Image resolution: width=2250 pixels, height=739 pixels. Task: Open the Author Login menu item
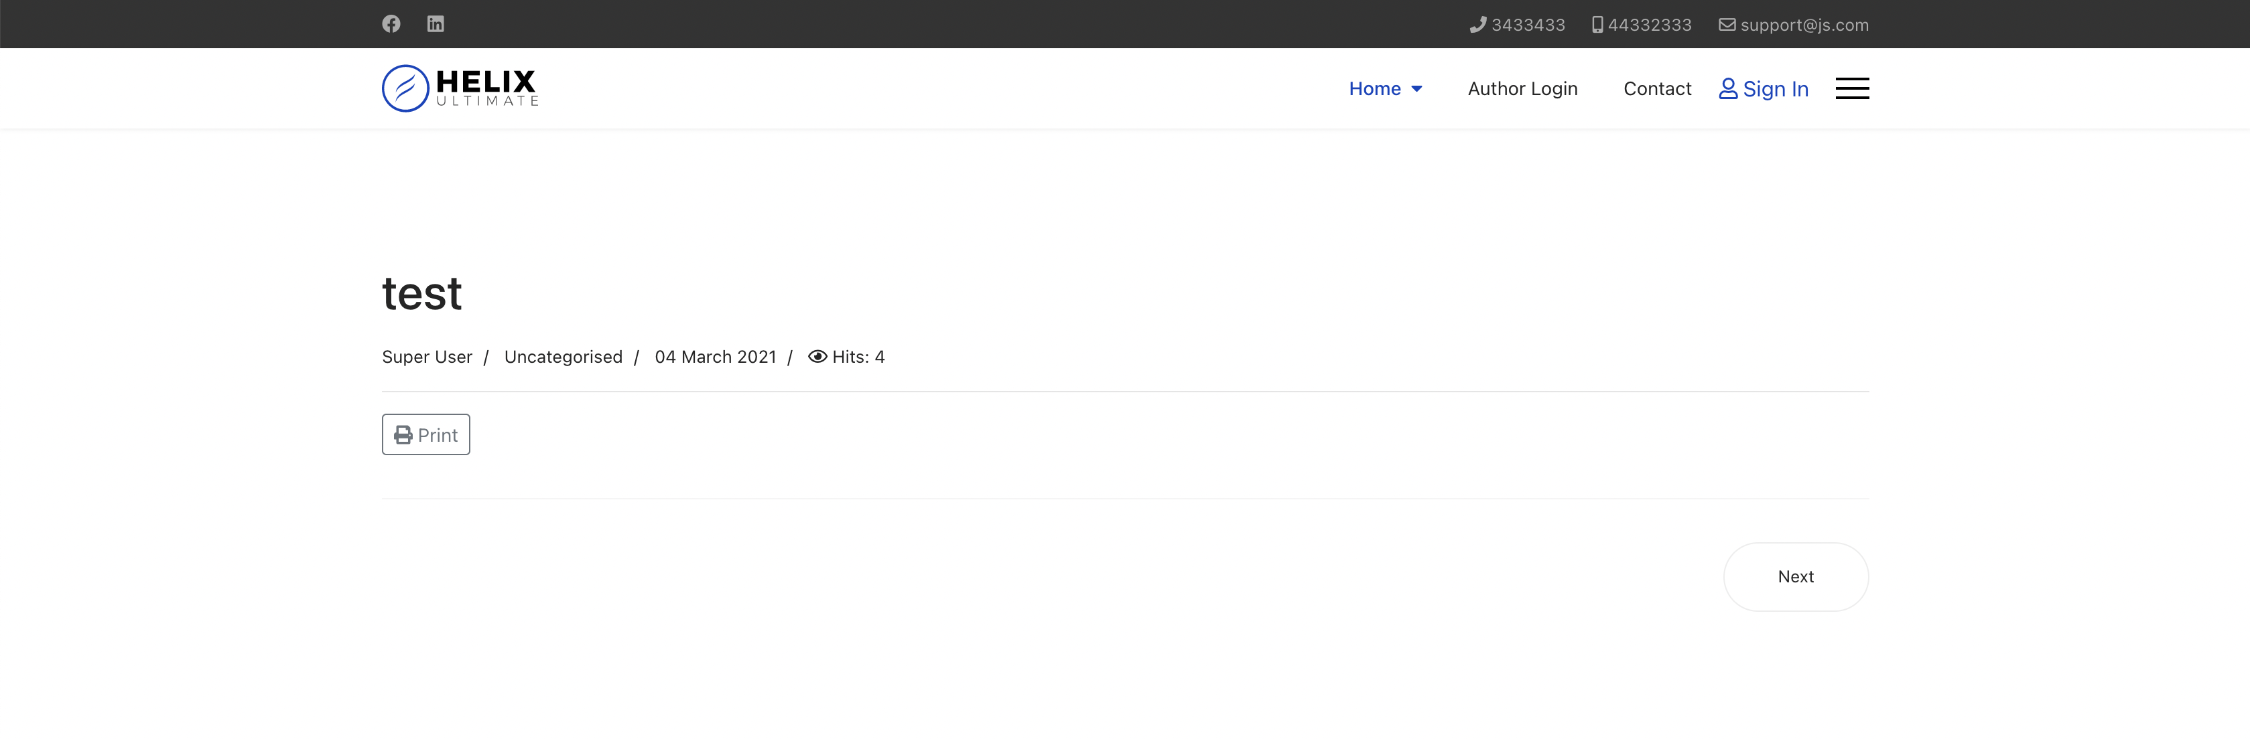tap(1522, 88)
